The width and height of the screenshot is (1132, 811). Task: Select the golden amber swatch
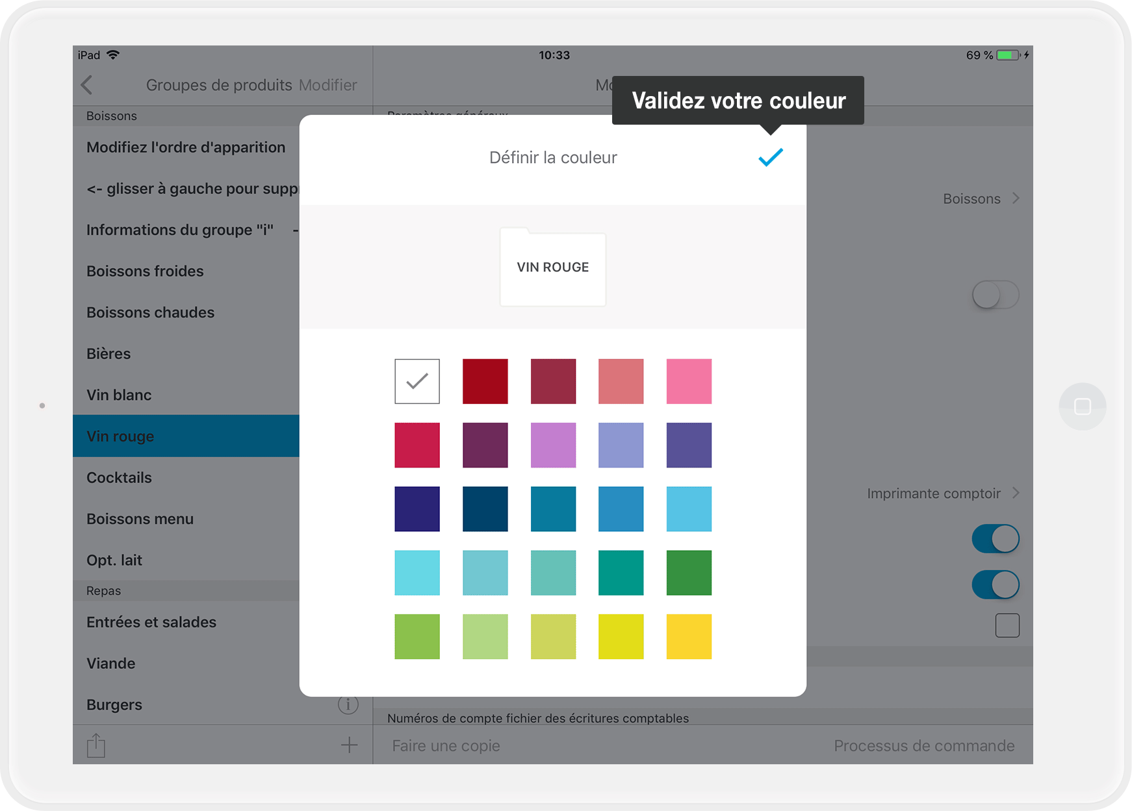tap(689, 636)
